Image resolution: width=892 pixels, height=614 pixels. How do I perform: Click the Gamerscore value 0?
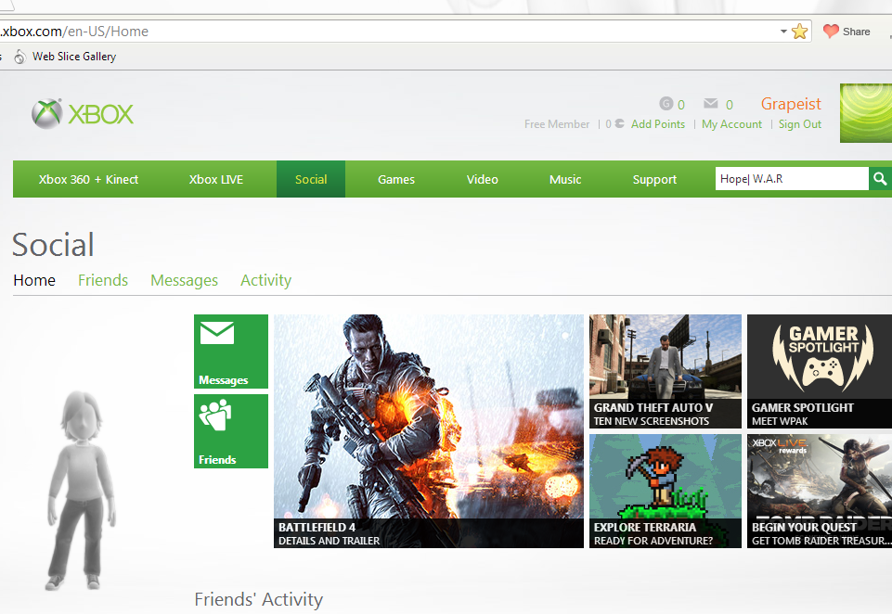click(x=681, y=105)
